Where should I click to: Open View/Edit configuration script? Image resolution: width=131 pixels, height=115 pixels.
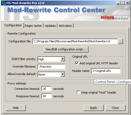(66, 49)
